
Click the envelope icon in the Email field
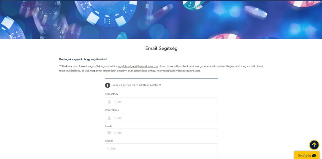pyautogui.click(x=109, y=133)
